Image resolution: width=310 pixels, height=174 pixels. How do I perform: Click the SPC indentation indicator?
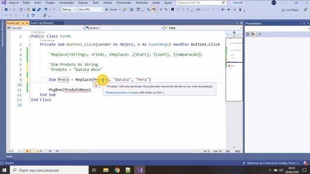click(x=228, y=151)
